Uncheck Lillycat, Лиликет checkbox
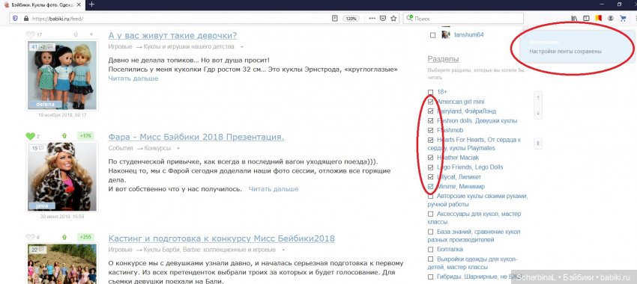The width and height of the screenshot is (637, 284). pos(431,177)
